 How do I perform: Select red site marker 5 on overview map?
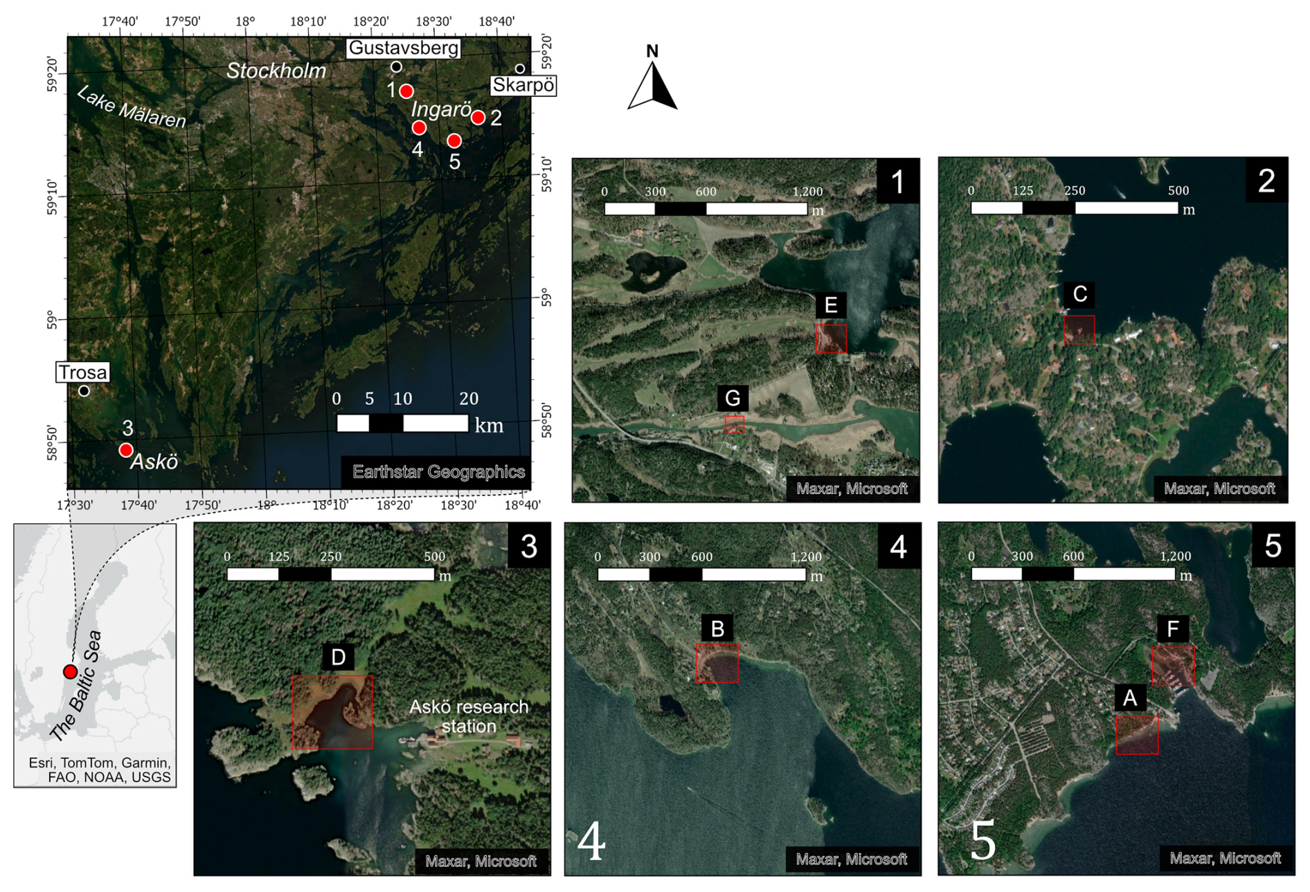point(454,141)
